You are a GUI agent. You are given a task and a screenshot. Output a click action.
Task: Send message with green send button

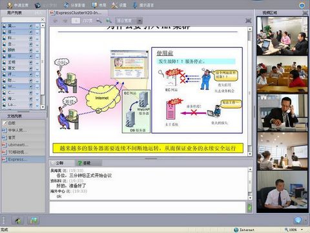click(249, 208)
